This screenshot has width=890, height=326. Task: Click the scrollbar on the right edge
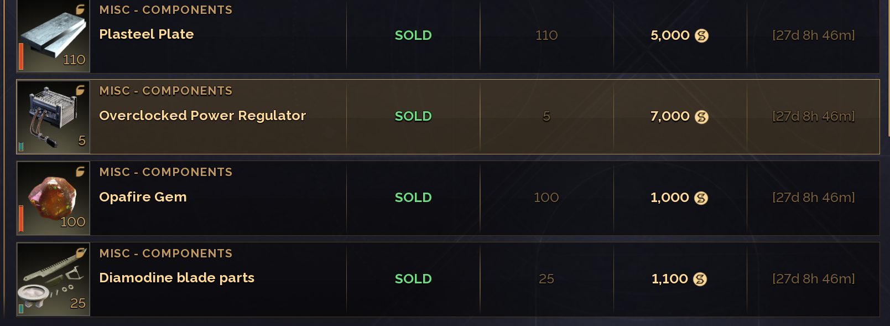888,66
